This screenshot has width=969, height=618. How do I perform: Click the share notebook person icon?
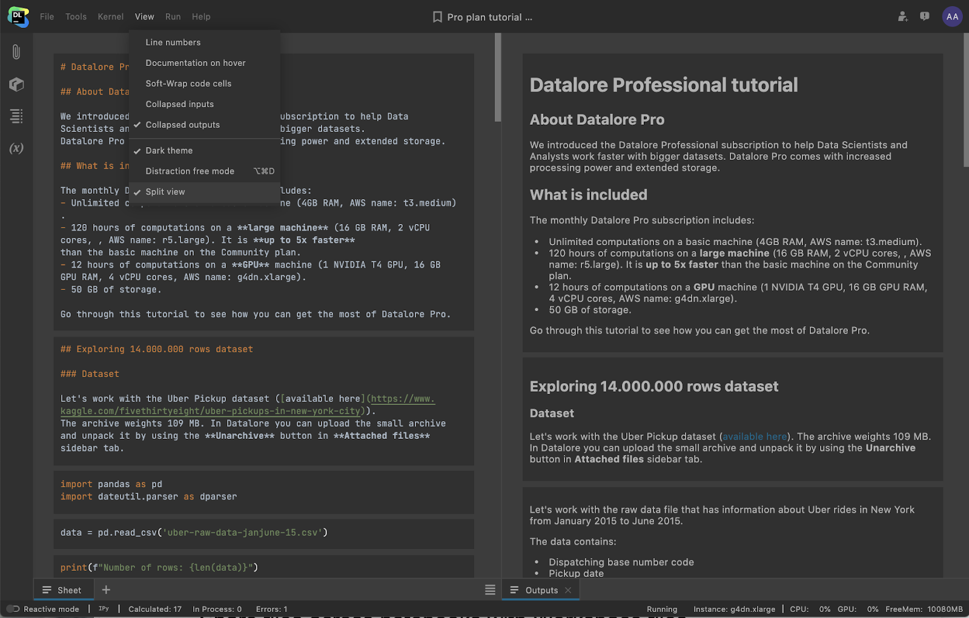[x=902, y=17]
